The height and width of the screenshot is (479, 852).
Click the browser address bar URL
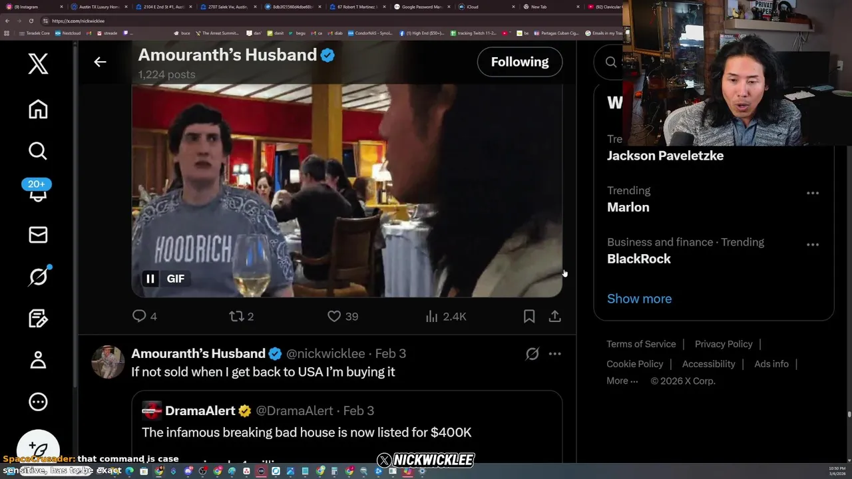pyautogui.click(x=78, y=21)
